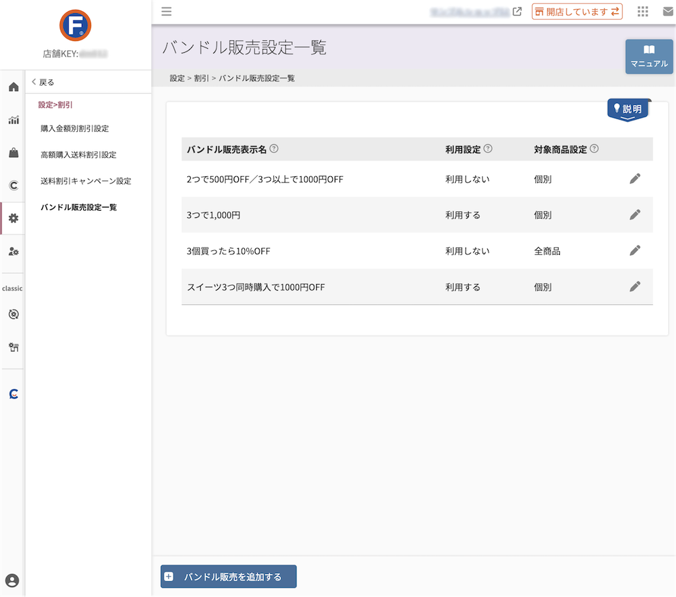Viewport: 676px width, 597px height.
Task: Click バンドル販売を追加する button
Action: click(228, 577)
